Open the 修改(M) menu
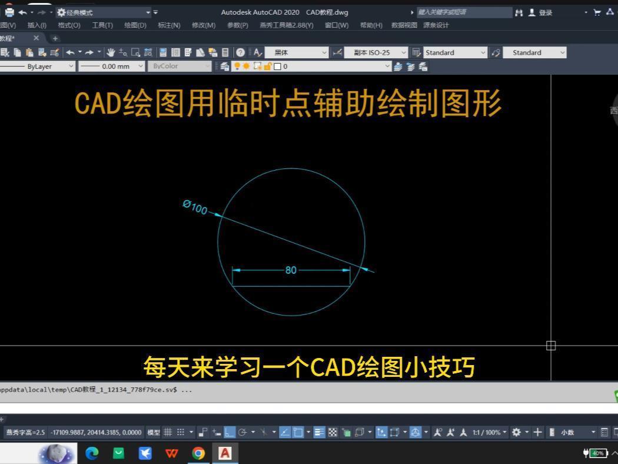Screen dimensions: 618x464 coord(202,25)
